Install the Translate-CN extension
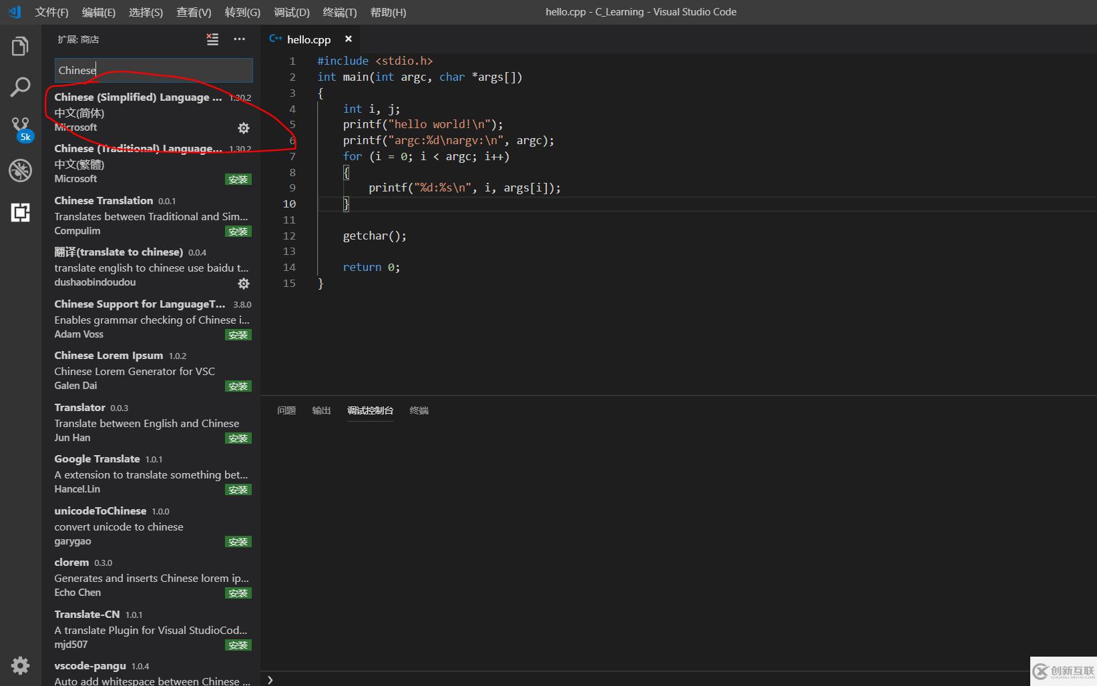This screenshot has height=686, width=1097. point(238,645)
